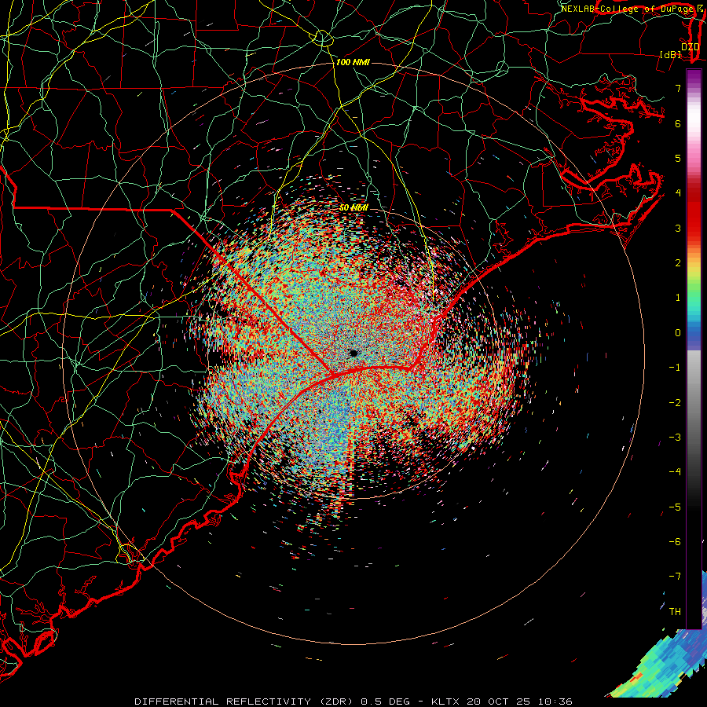Image resolution: width=707 pixels, height=707 pixels.
Task: Click the "50 NMI" range ring label
Action: [353, 207]
